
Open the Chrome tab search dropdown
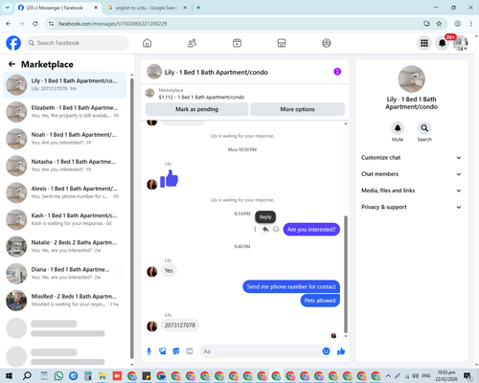tap(8, 8)
